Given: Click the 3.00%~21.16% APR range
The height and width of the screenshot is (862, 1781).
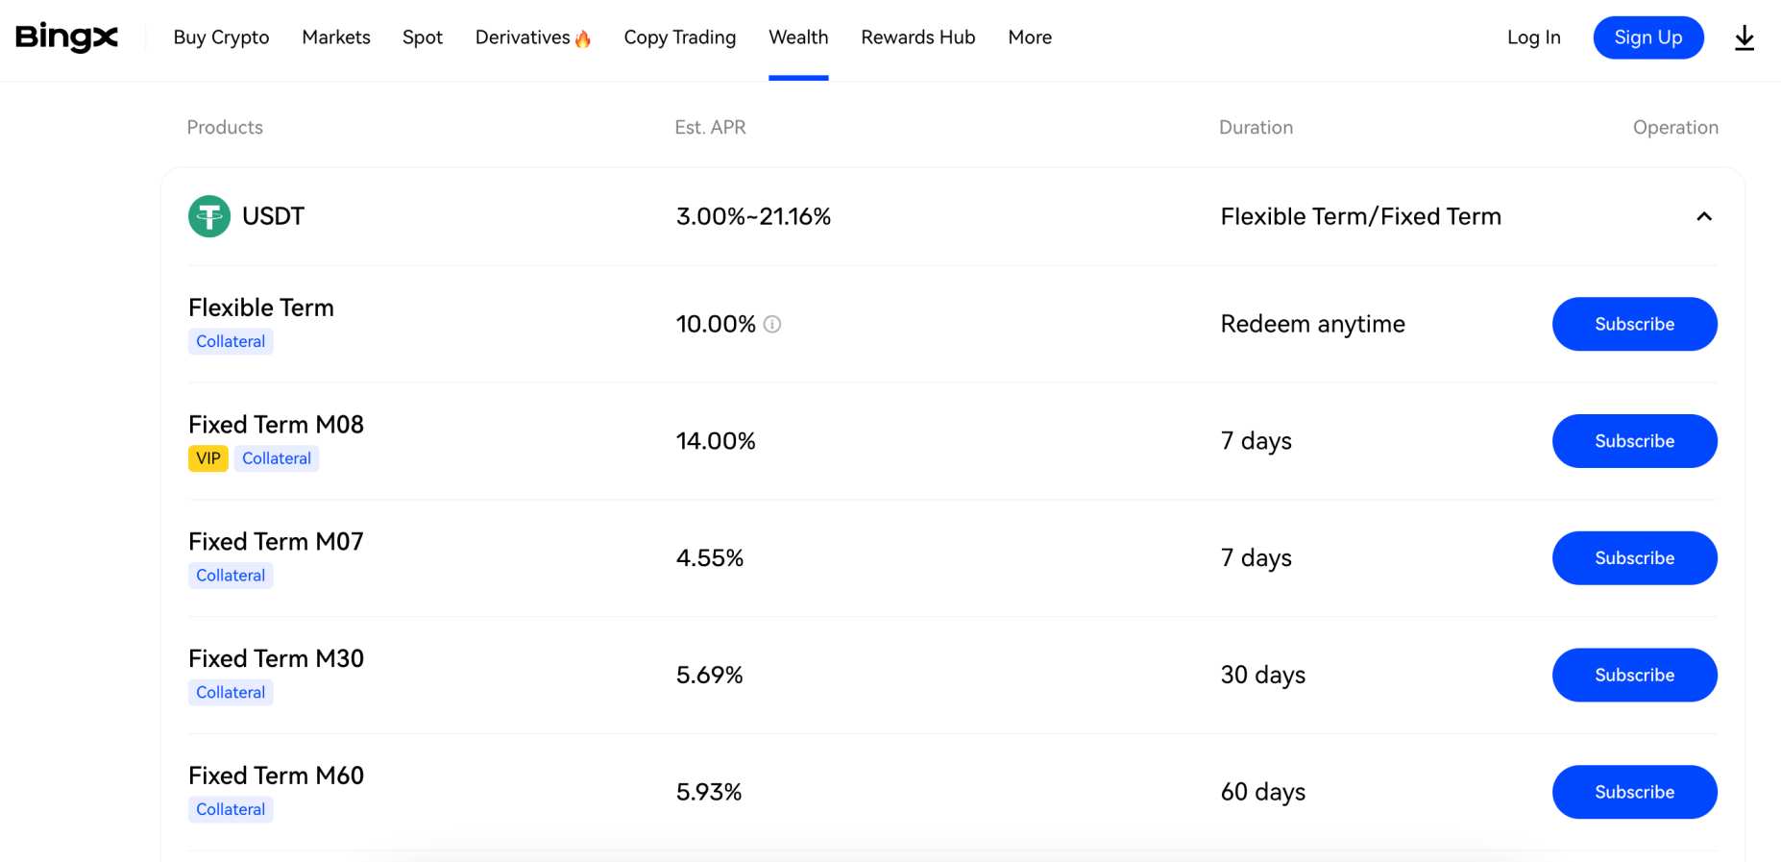Looking at the screenshot, I should (753, 216).
